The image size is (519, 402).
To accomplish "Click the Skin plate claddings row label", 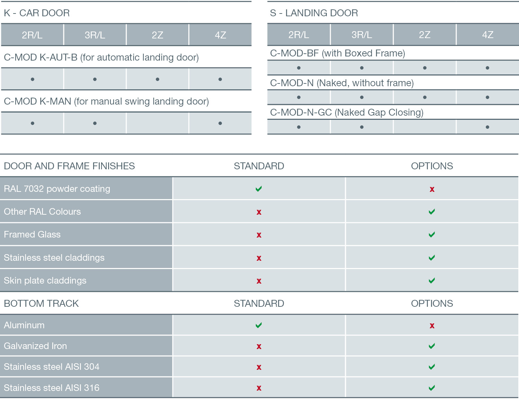I will (x=45, y=280).
